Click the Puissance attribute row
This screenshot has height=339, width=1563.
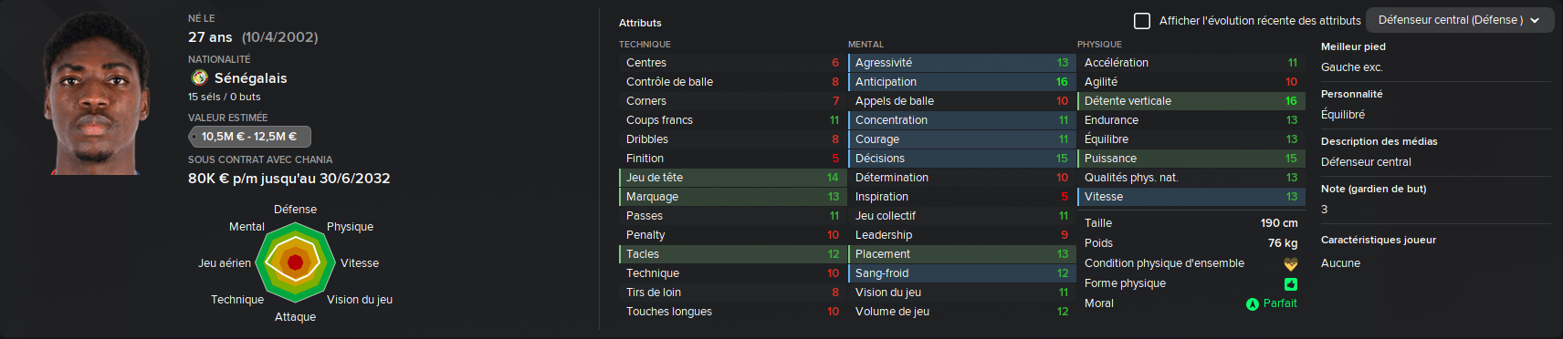tap(1190, 159)
